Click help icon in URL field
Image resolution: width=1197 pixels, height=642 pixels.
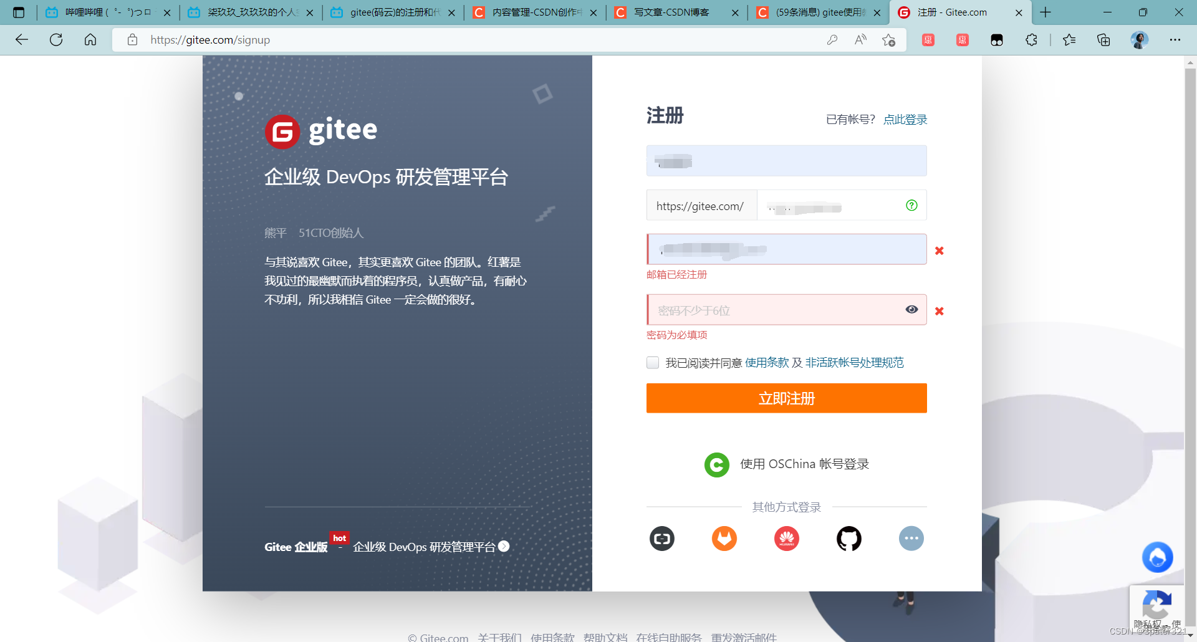(x=911, y=205)
